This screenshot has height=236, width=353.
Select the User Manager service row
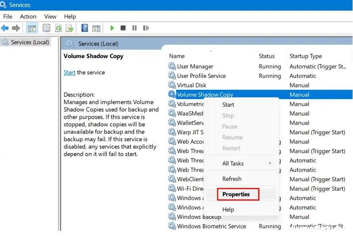pyautogui.click(x=260, y=66)
